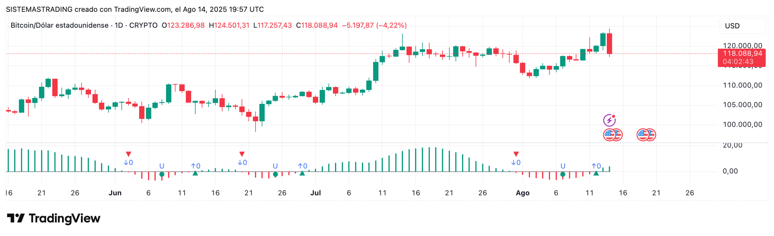The image size is (774, 236).
Task: Click the latest red candle on the chart
Action: pyautogui.click(x=609, y=43)
